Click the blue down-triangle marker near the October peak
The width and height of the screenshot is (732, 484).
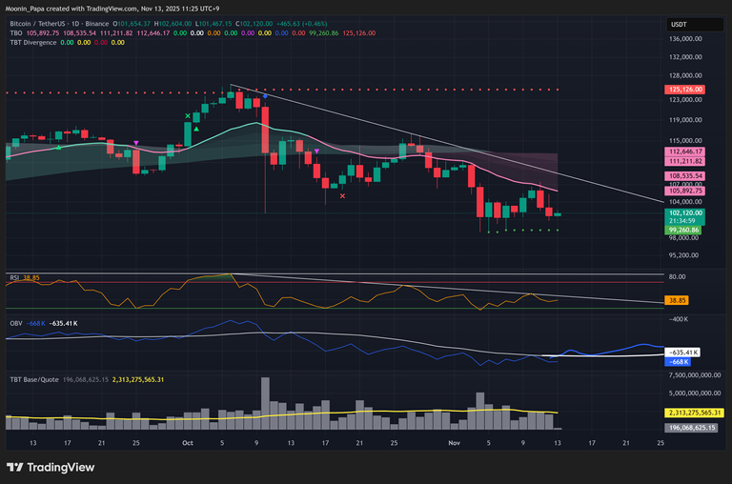tap(266, 96)
